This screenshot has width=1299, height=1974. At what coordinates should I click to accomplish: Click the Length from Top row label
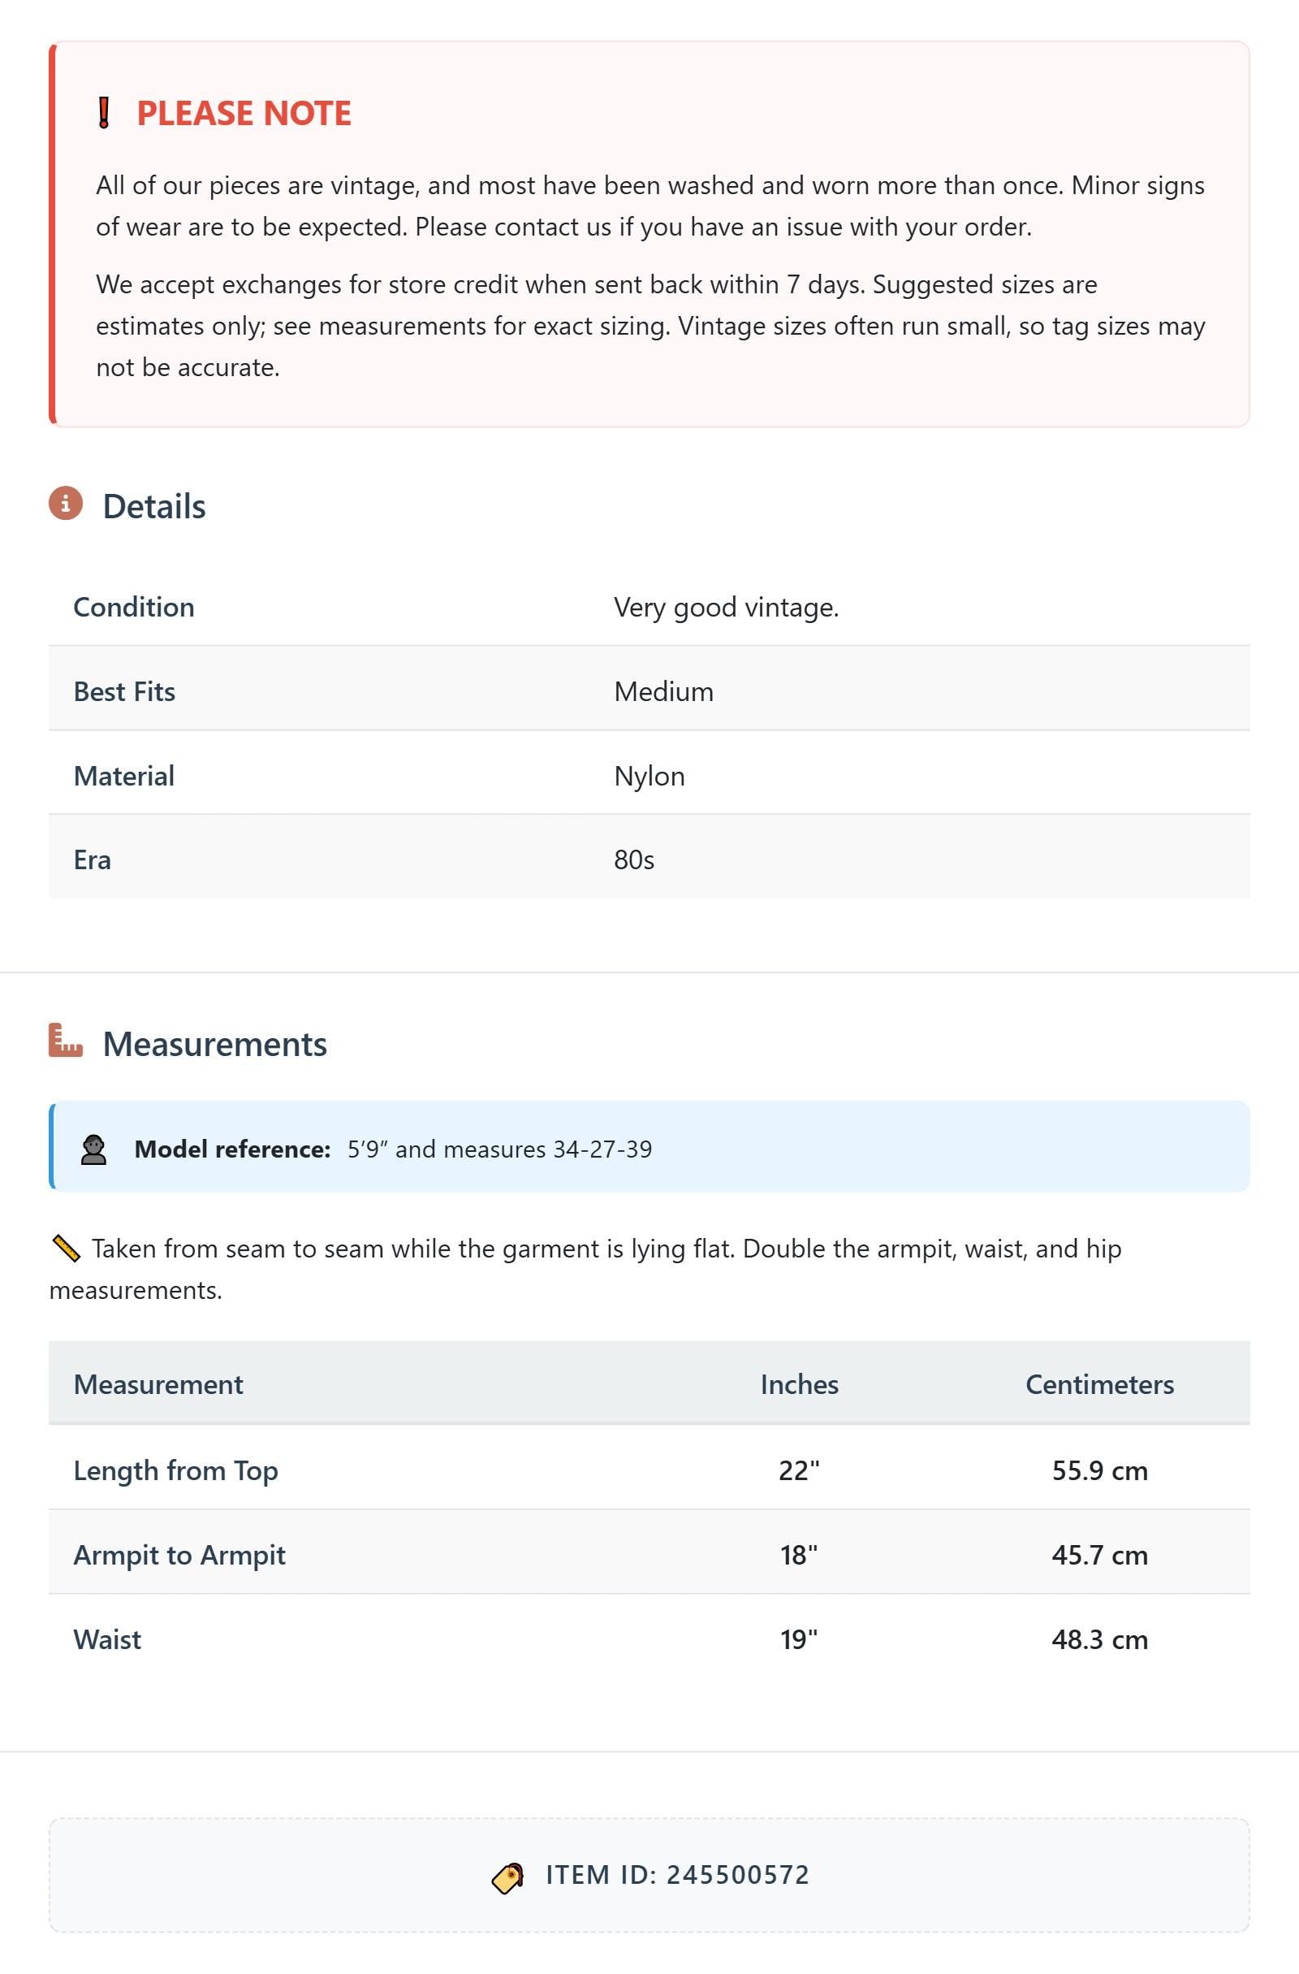click(175, 1470)
